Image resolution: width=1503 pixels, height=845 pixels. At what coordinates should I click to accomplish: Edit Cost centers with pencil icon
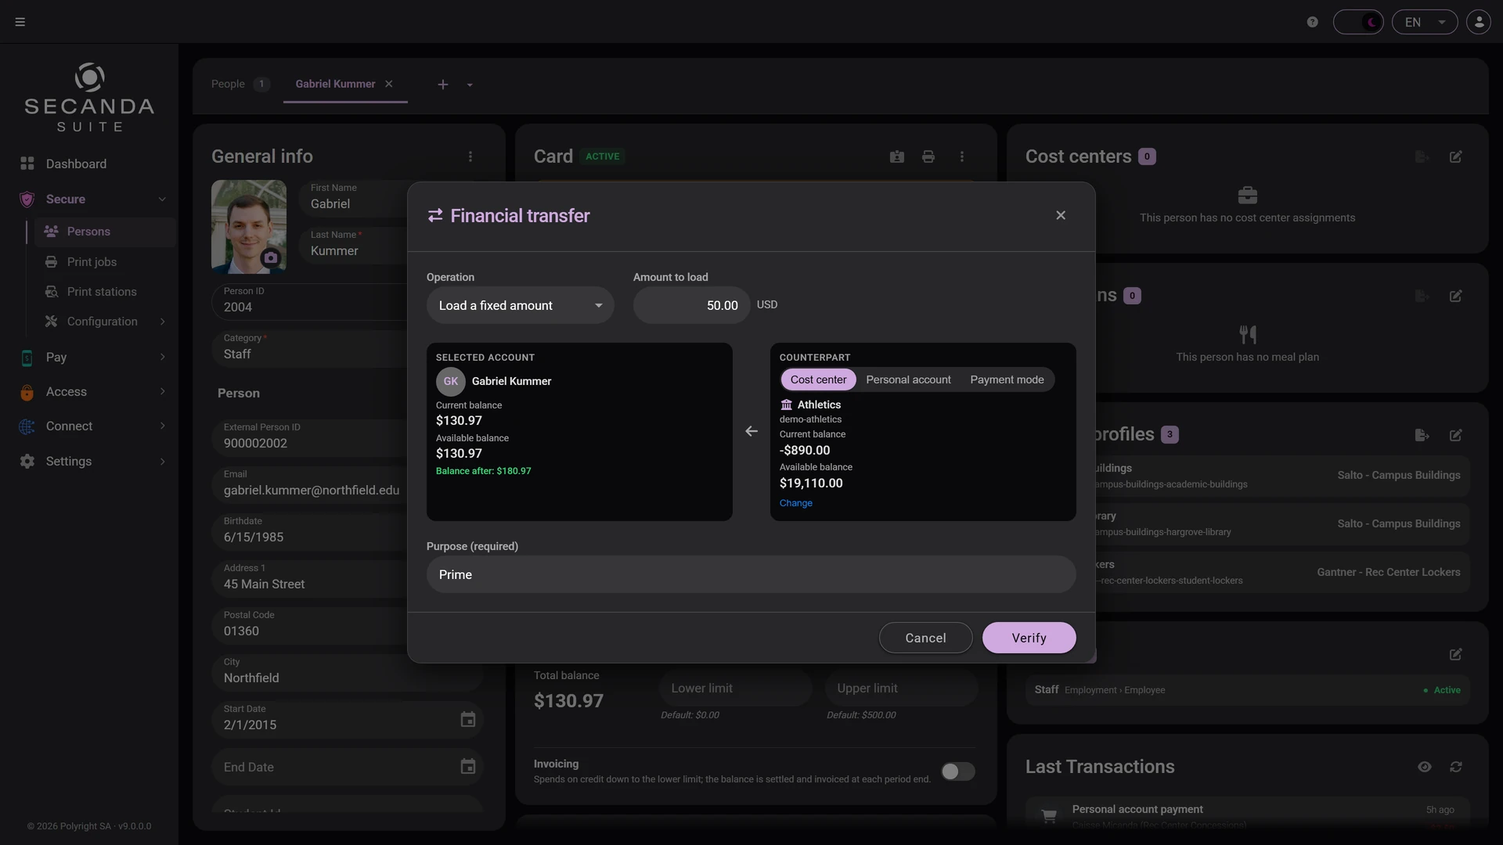1456,156
